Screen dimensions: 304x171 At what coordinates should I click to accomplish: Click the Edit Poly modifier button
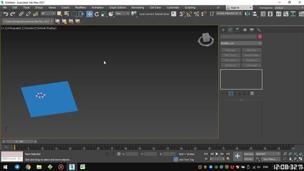[251, 50]
